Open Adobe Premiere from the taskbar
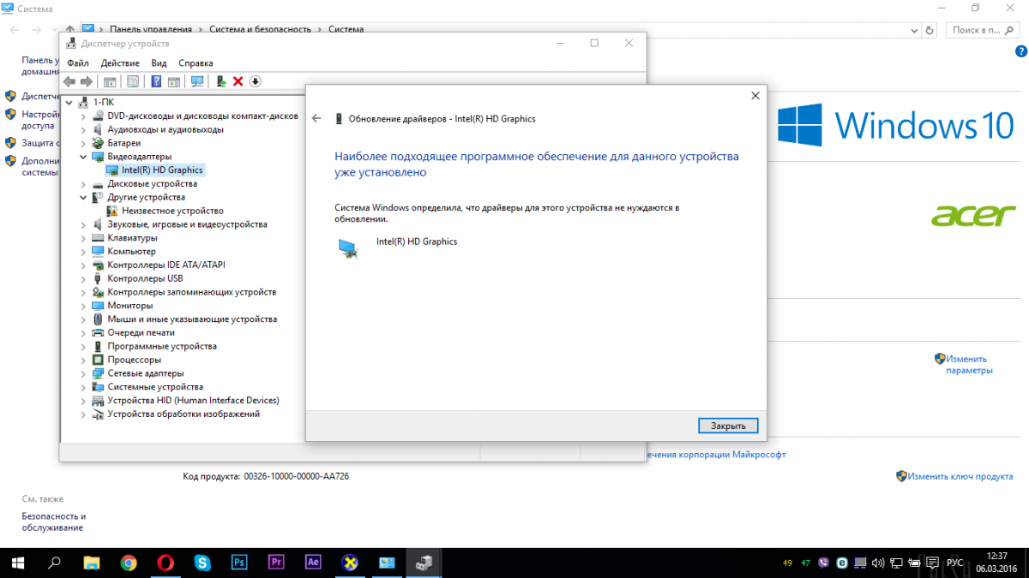This screenshot has width=1029, height=578. coord(276,563)
